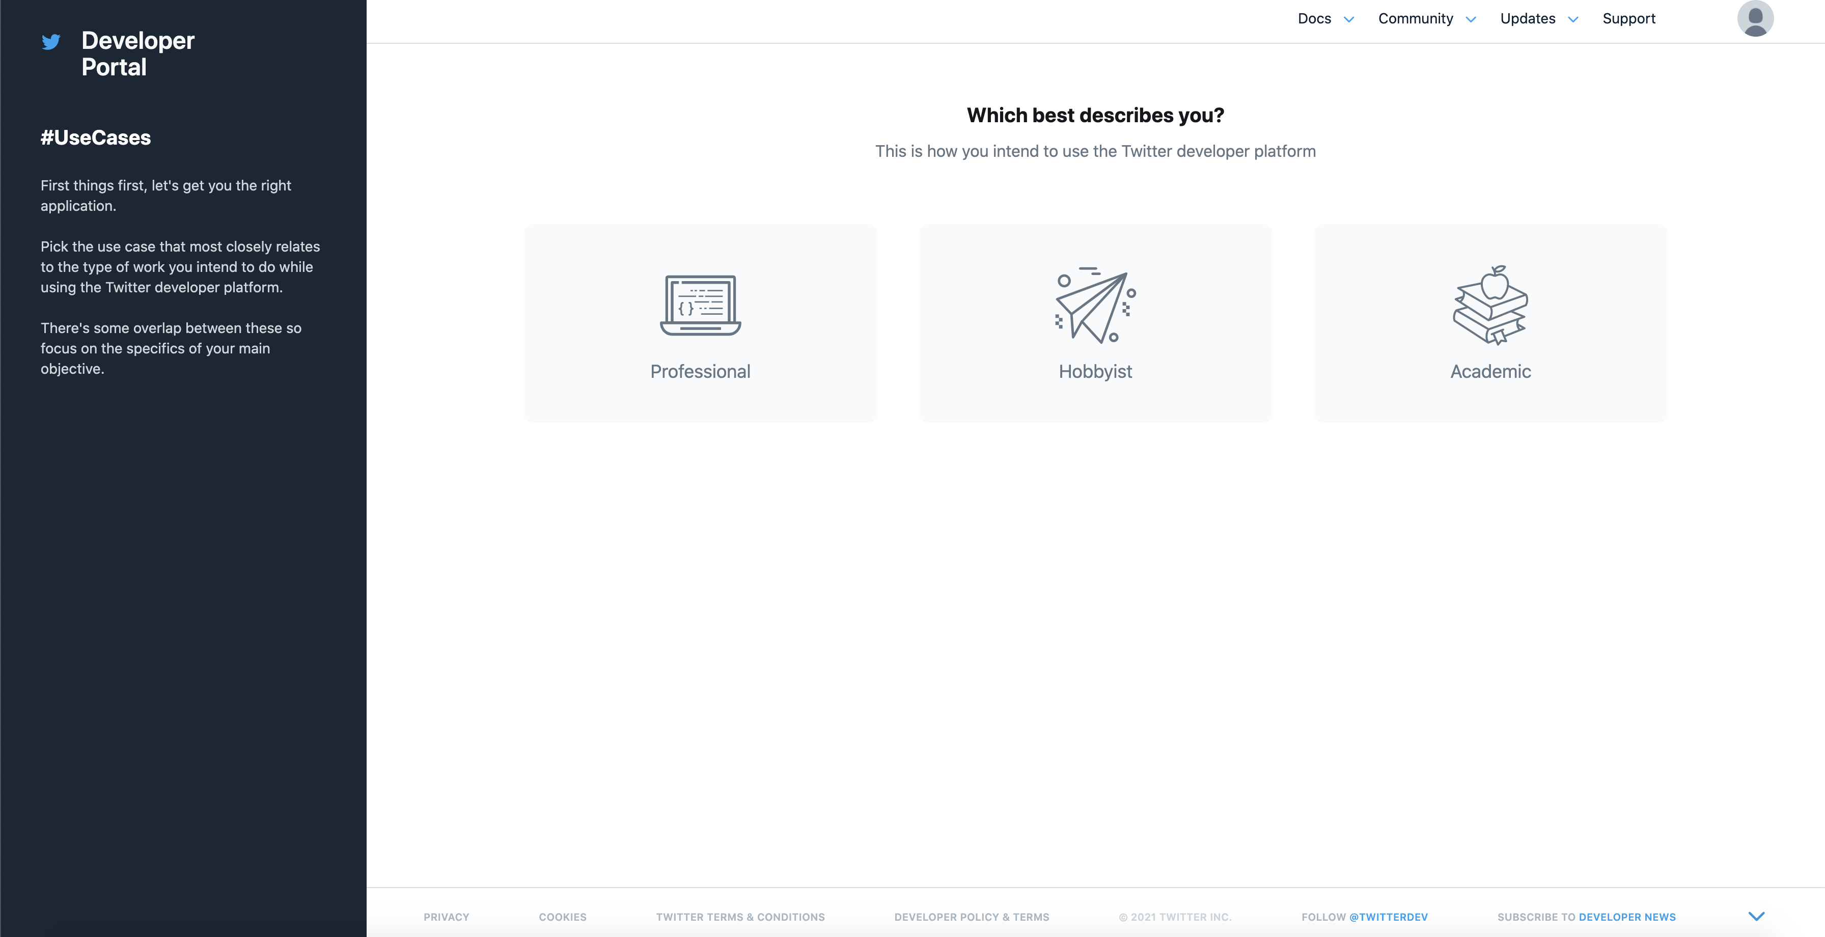The height and width of the screenshot is (937, 1825).
Task: Click the Academic books and apple icon
Action: pos(1490,306)
